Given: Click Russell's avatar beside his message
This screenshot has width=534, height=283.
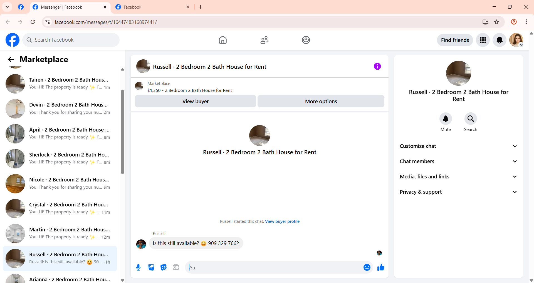Looking at the screenshot, I should [x=141, y=244].
